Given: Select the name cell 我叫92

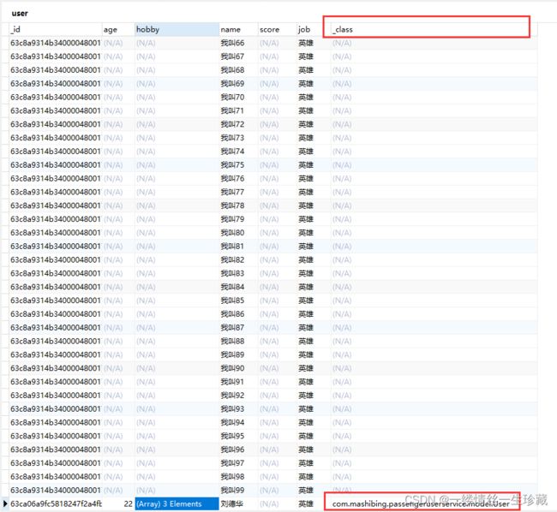Looking at the screenshot, I should (x=238, y=395).
